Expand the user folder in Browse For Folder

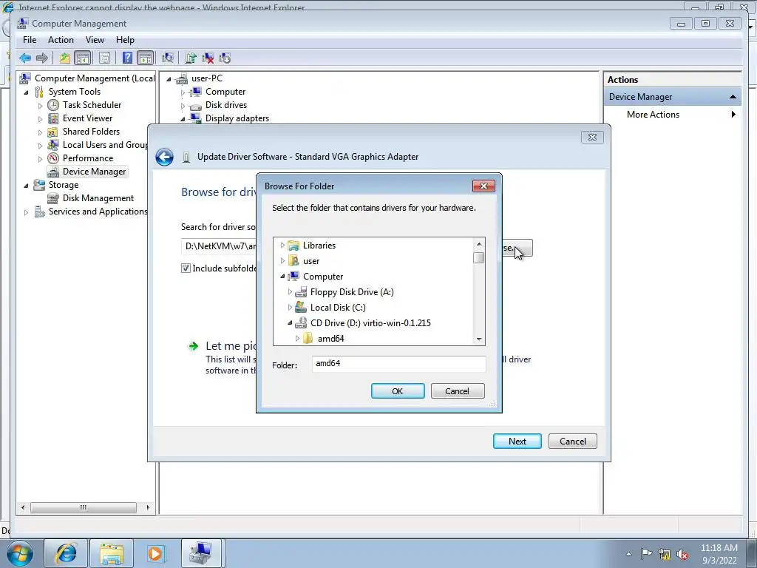click(282, 261)
